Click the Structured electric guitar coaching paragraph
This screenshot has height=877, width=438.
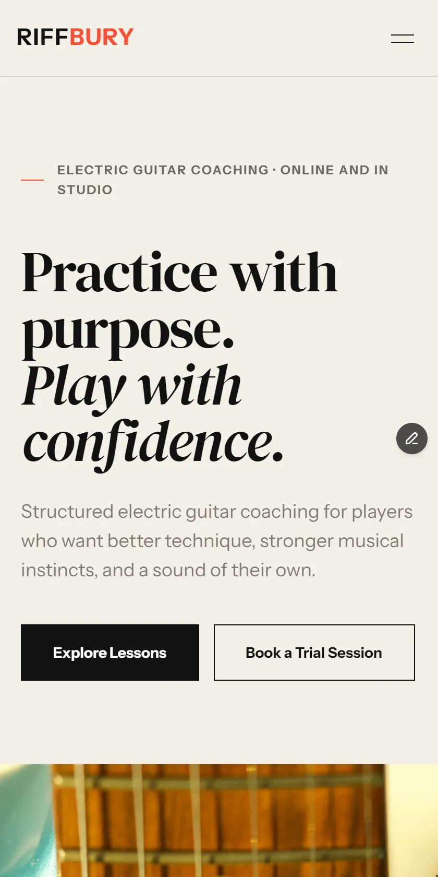(217, 541)
